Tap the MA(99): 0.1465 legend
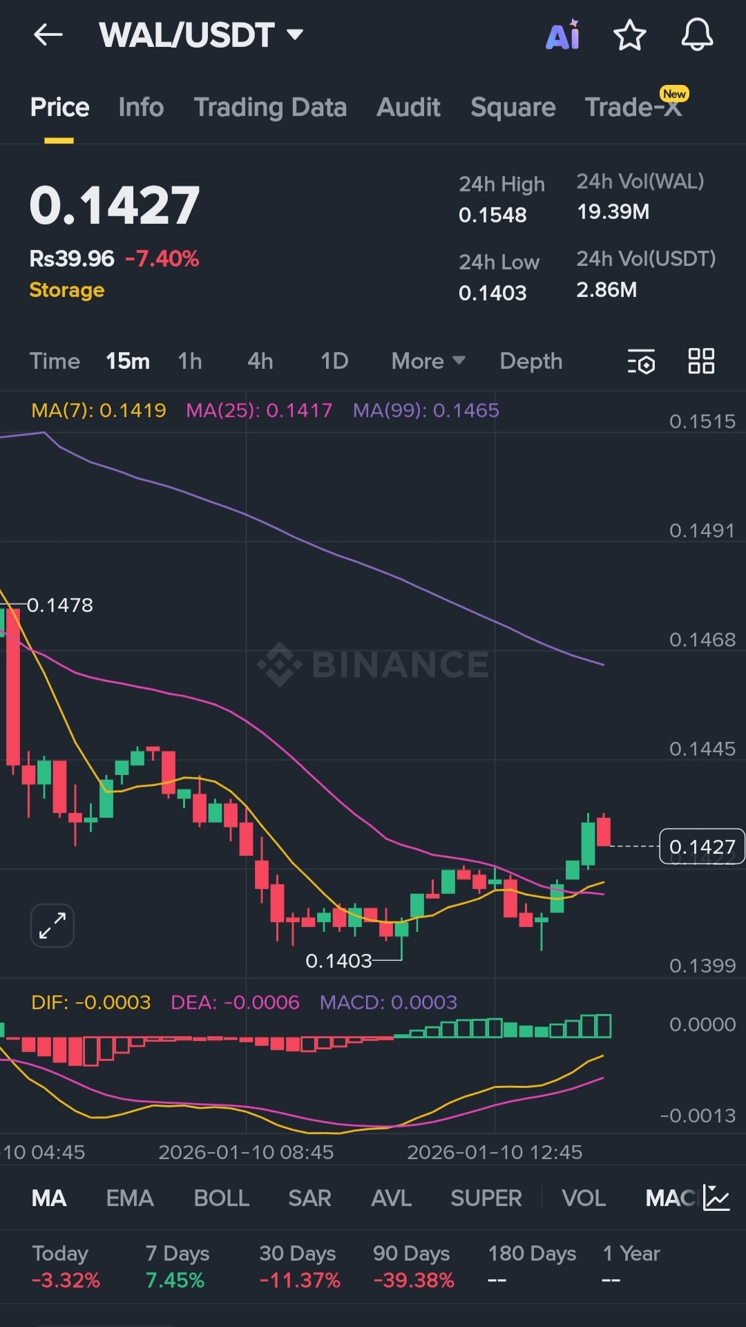 pos(425,410)
